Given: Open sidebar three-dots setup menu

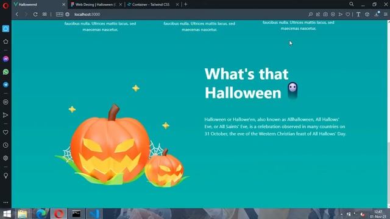Looking at the screenshot, I should tap(5, 203).
